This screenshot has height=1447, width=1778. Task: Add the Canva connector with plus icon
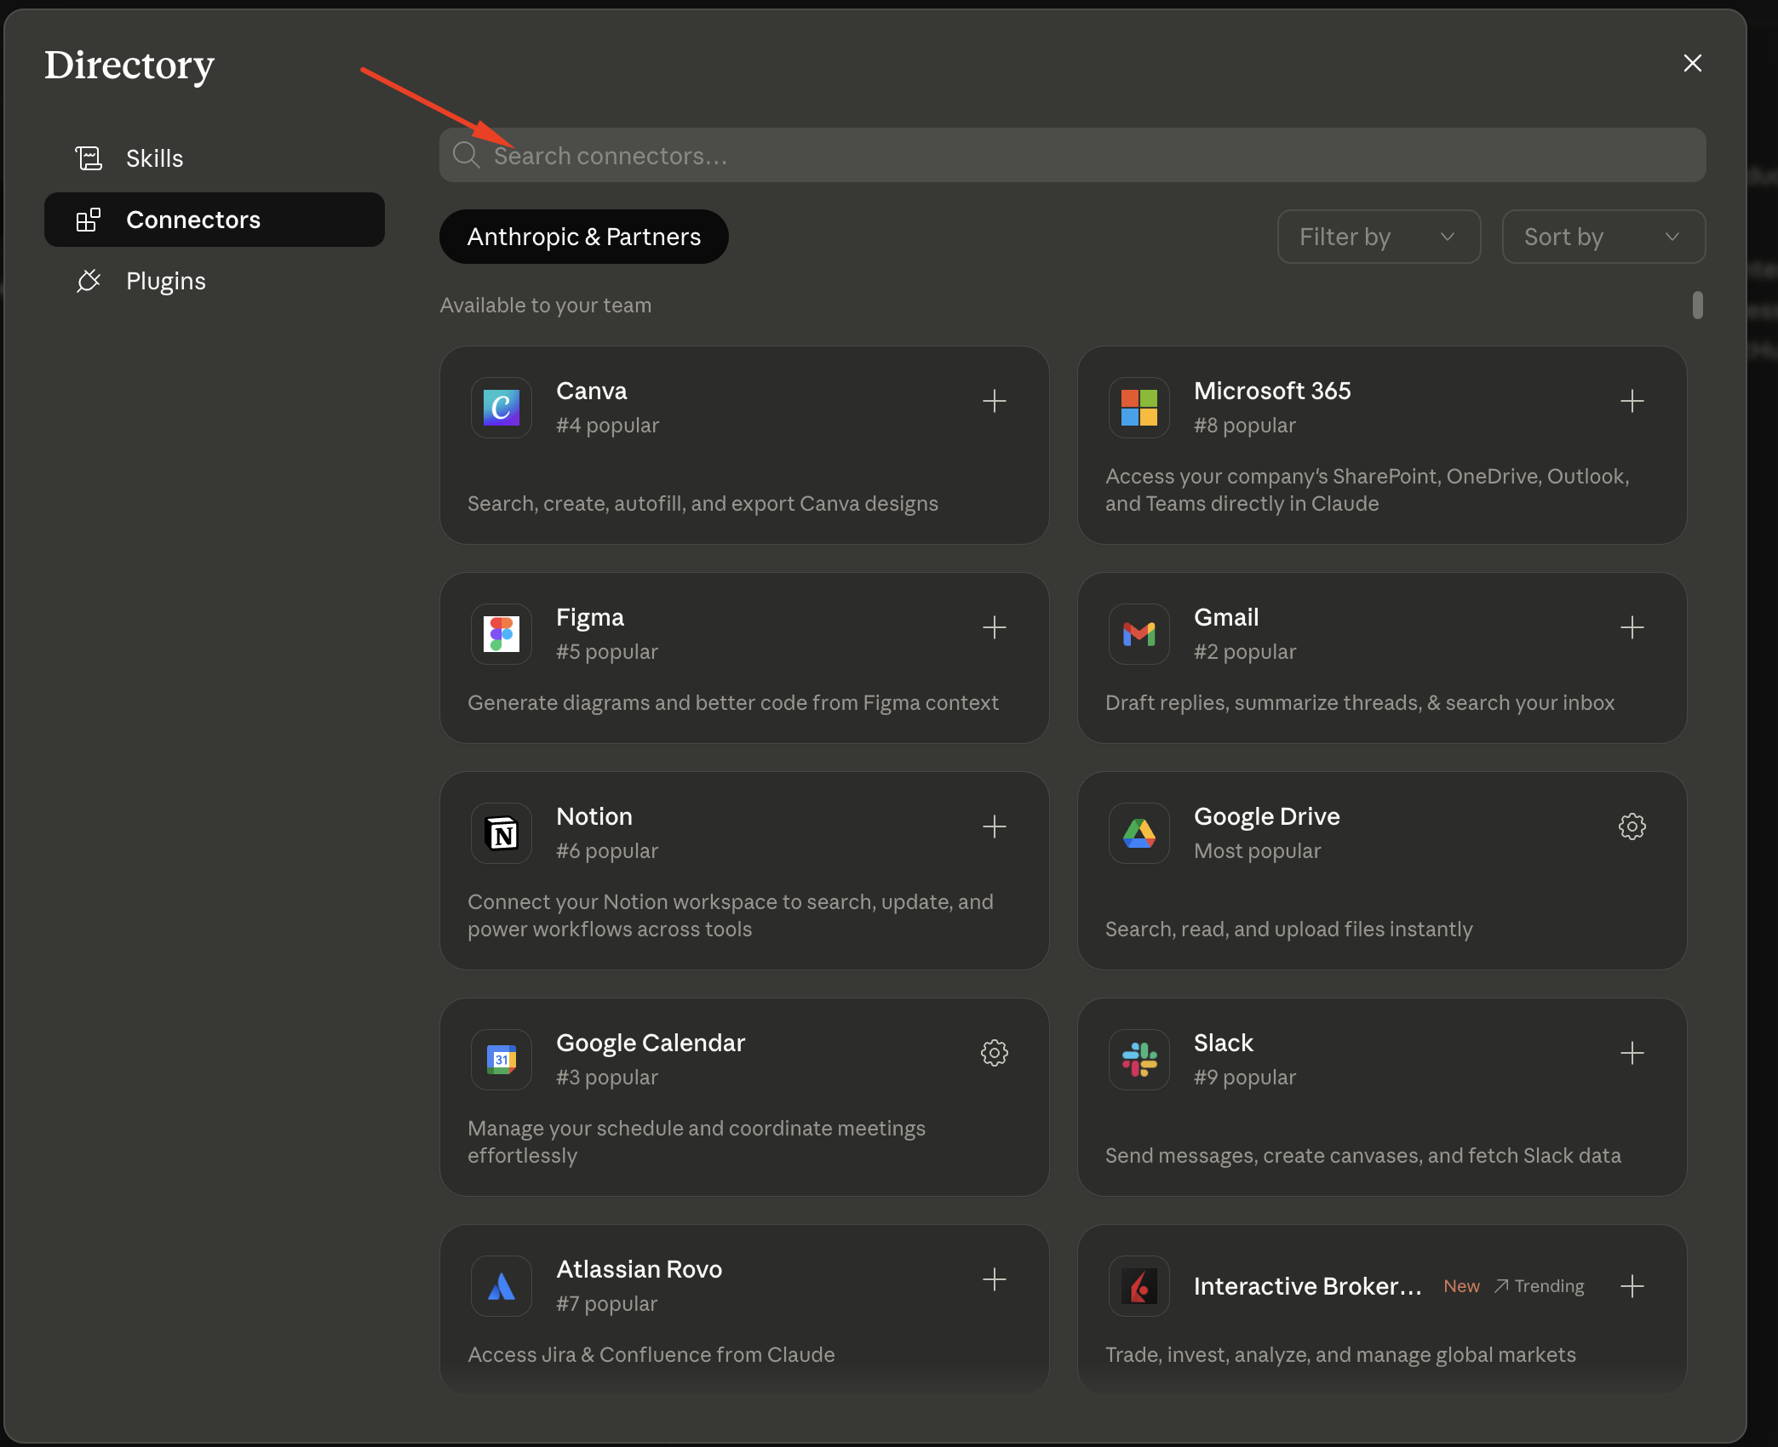click(x=994, y=401)
